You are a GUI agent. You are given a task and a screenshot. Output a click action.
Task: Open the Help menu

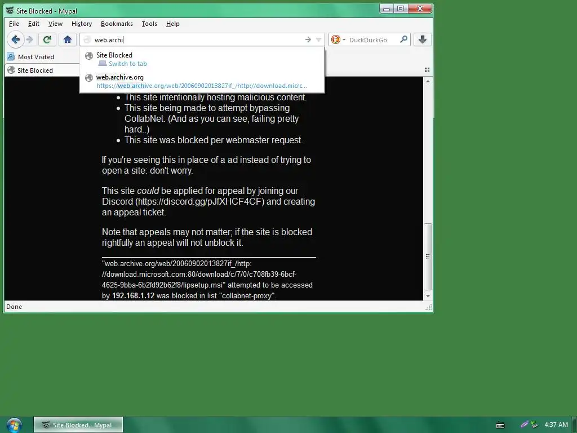172,24
